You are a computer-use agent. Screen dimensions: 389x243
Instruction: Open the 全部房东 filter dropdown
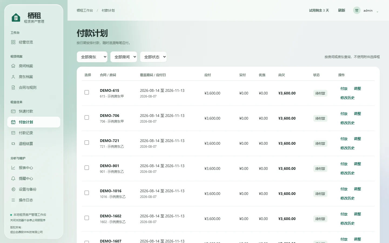point(92,57)
